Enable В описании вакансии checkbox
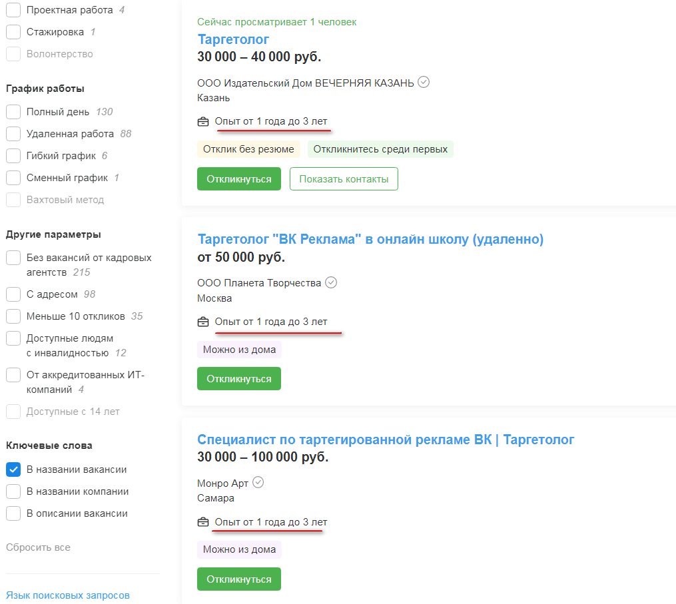 (x=13, y=513)
